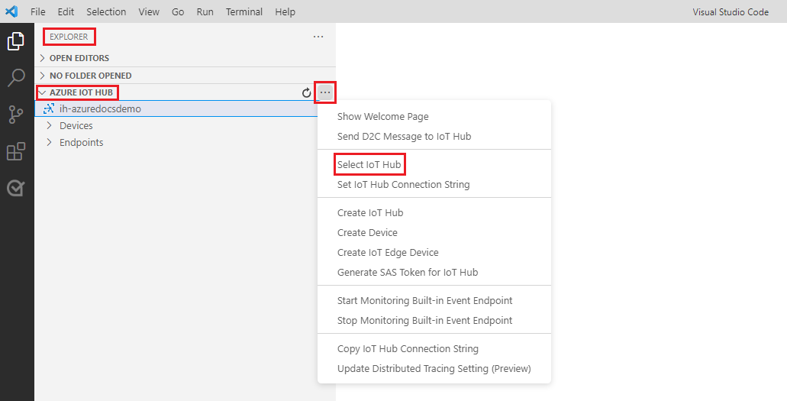Refresh the Azure IoT Hub section
The image size is (787, 401).
[307, 93]
